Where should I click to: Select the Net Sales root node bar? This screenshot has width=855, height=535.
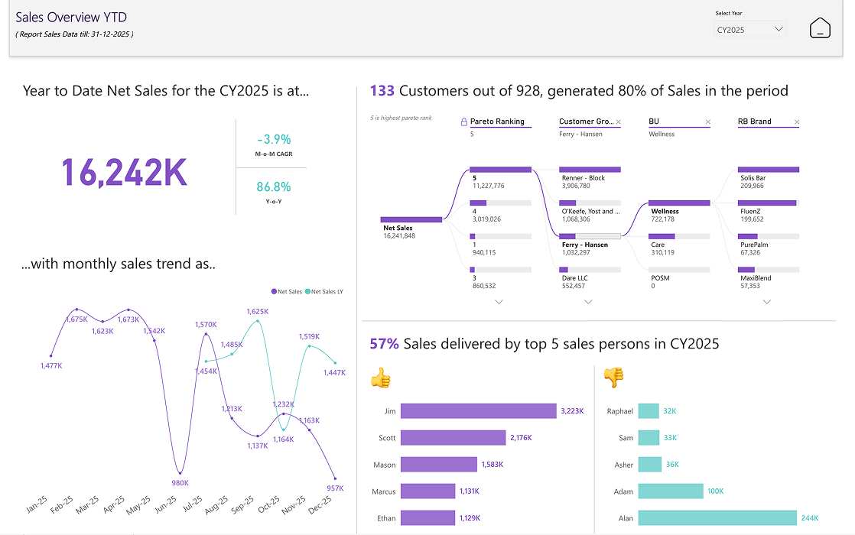(x=411, y=219)
